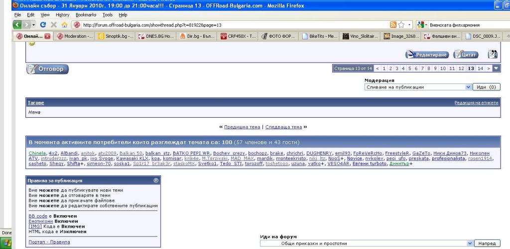Close the active Онлайн tab
Screen dimensions: 510x249
47,36
